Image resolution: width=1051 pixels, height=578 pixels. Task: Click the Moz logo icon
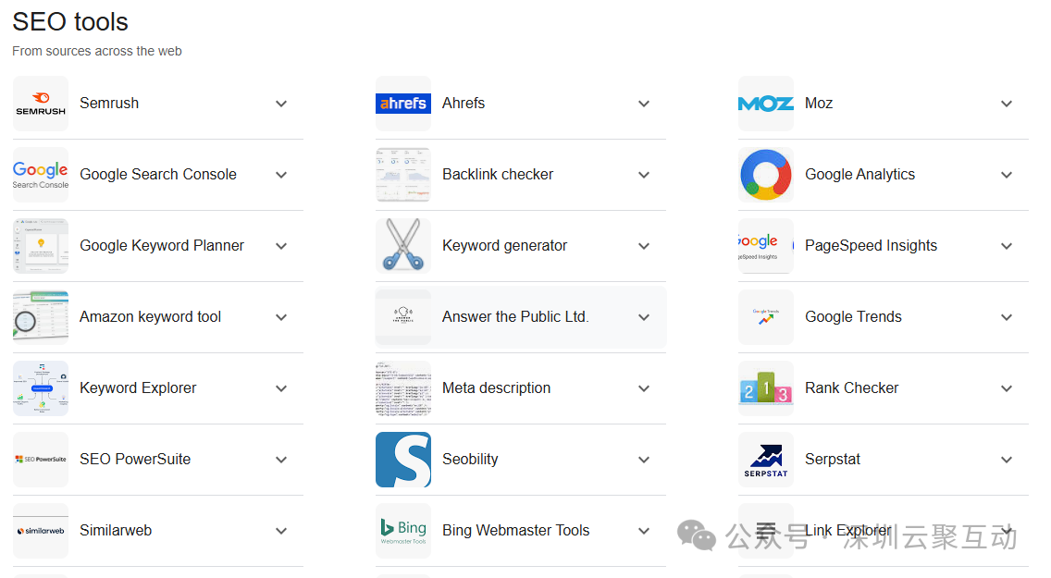[x=766, y=104]
